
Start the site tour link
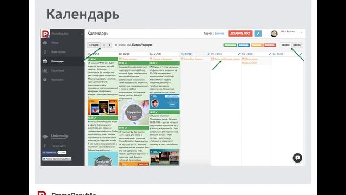(x=58, y=146)
